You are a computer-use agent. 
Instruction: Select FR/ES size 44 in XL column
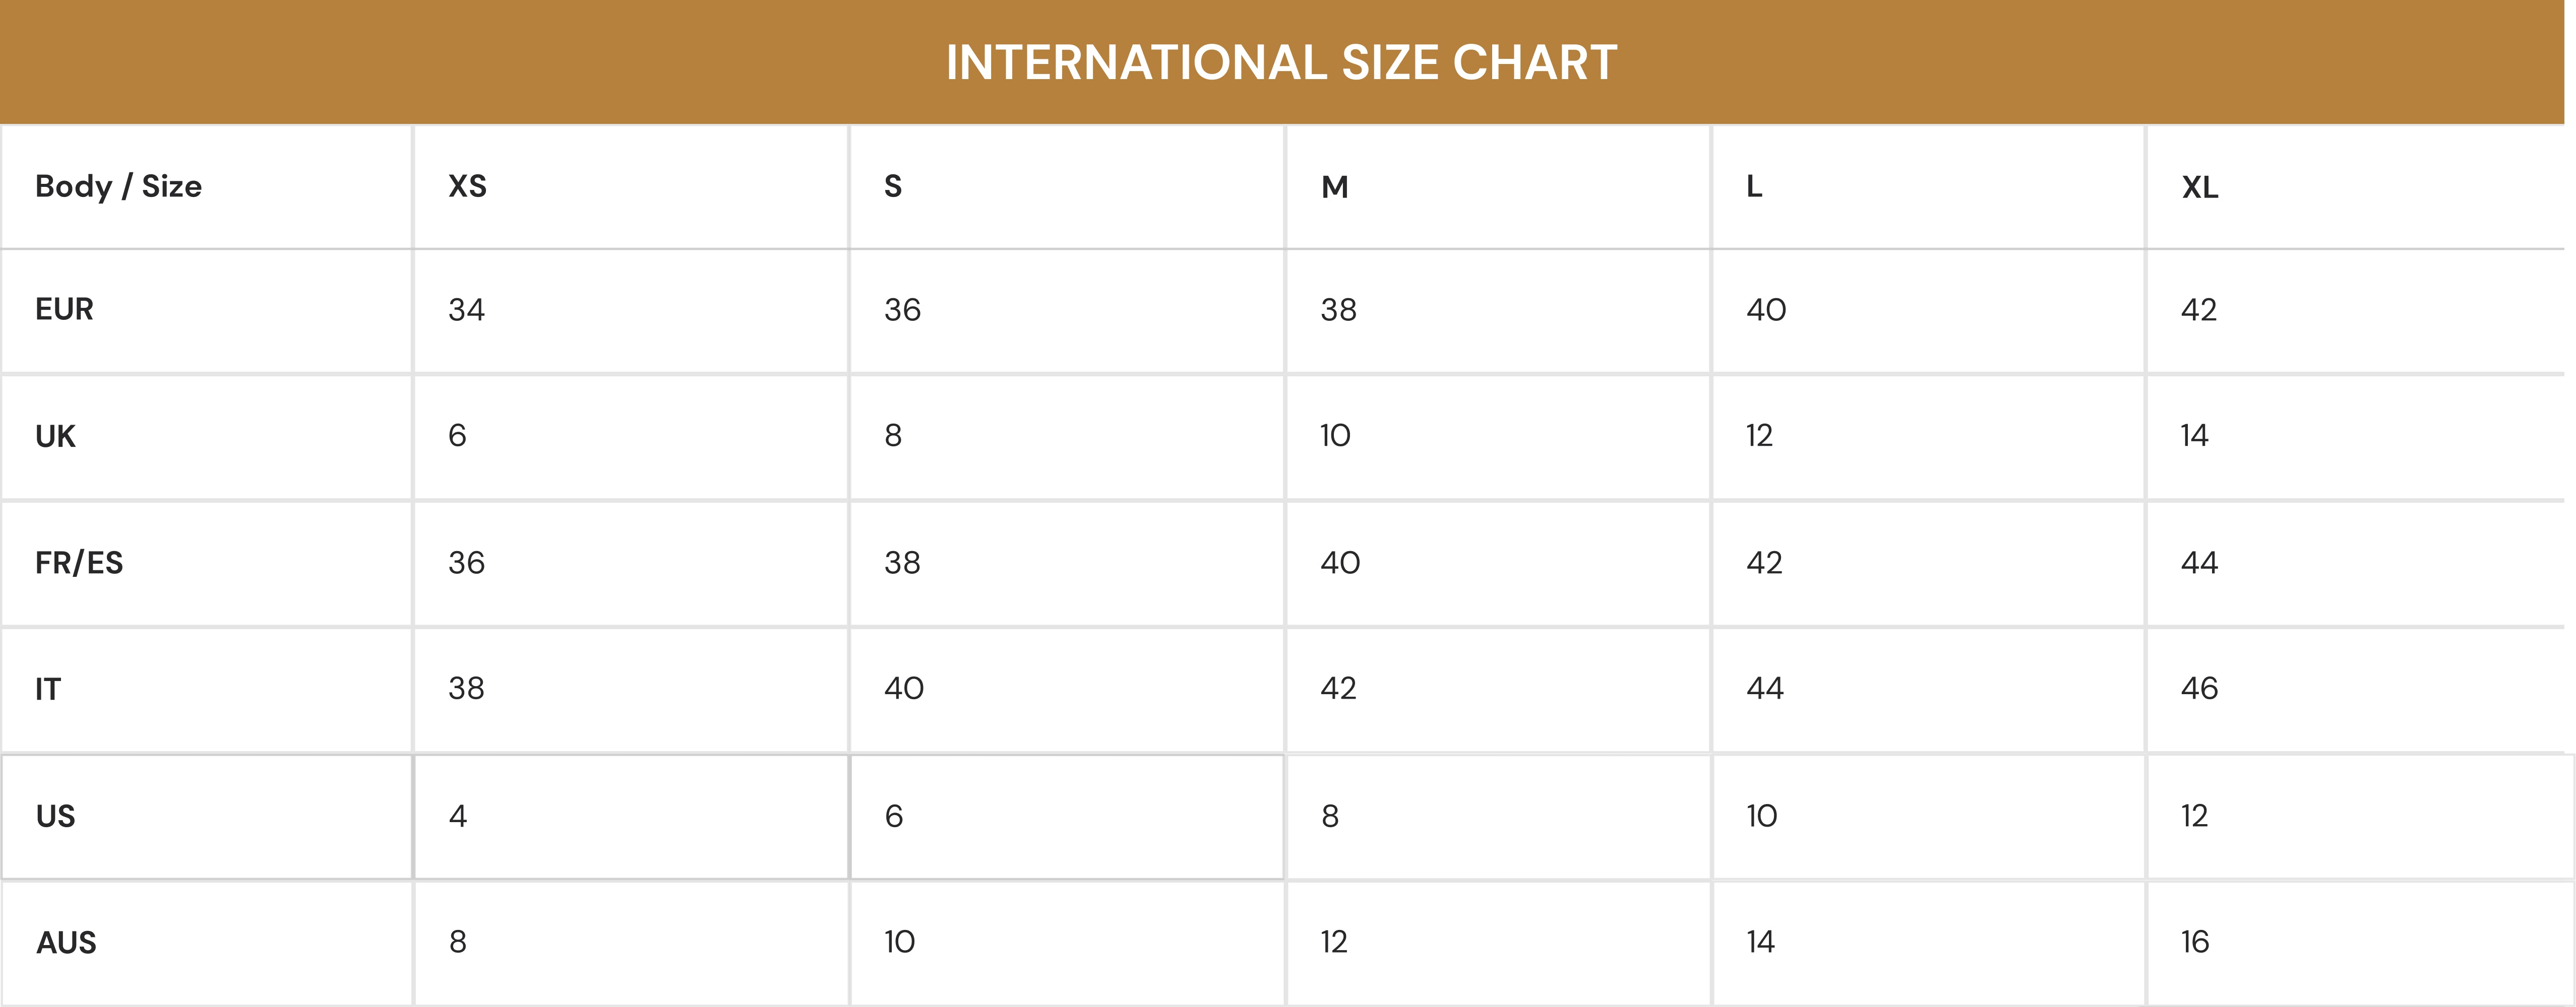coord(2199,563)
